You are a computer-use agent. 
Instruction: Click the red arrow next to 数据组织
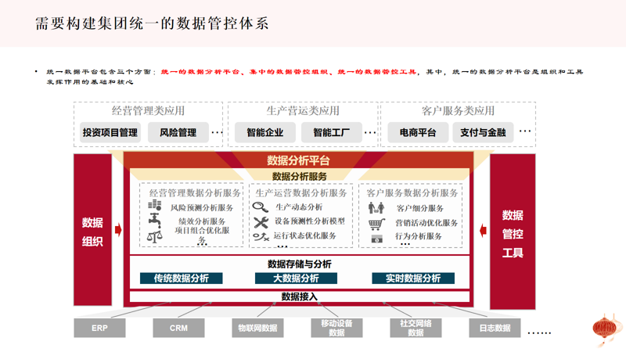click(118, 230)
